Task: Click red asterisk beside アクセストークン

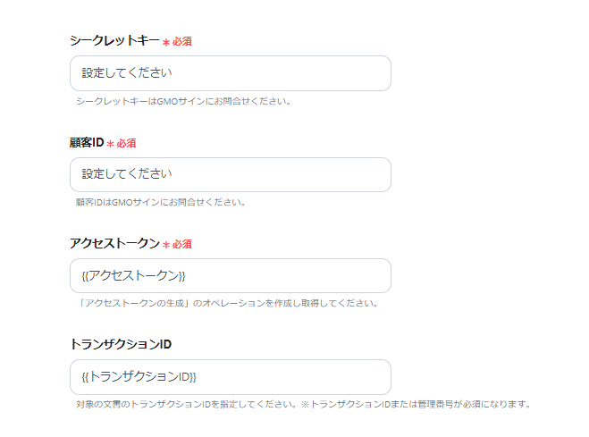Action: pyautogui.click(x=166, y=245)
